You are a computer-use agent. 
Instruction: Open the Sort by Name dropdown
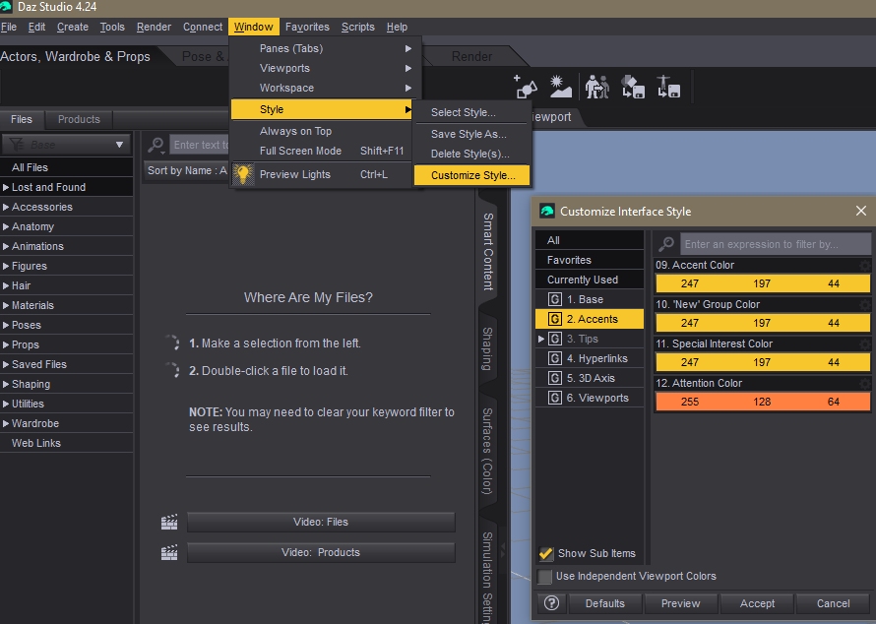(x=185, y=170)
